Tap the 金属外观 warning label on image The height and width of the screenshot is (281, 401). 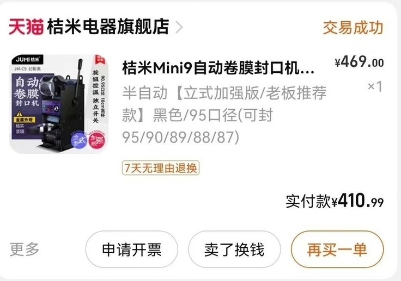25,120
